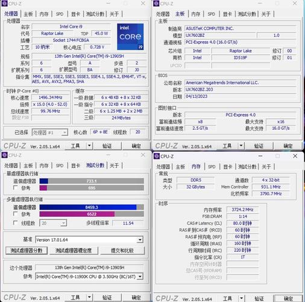This screenshot has width=305, height=302.
Task: Click the ASUSTeK COMPUTER INC. manufacturer field
Action: 241,28
